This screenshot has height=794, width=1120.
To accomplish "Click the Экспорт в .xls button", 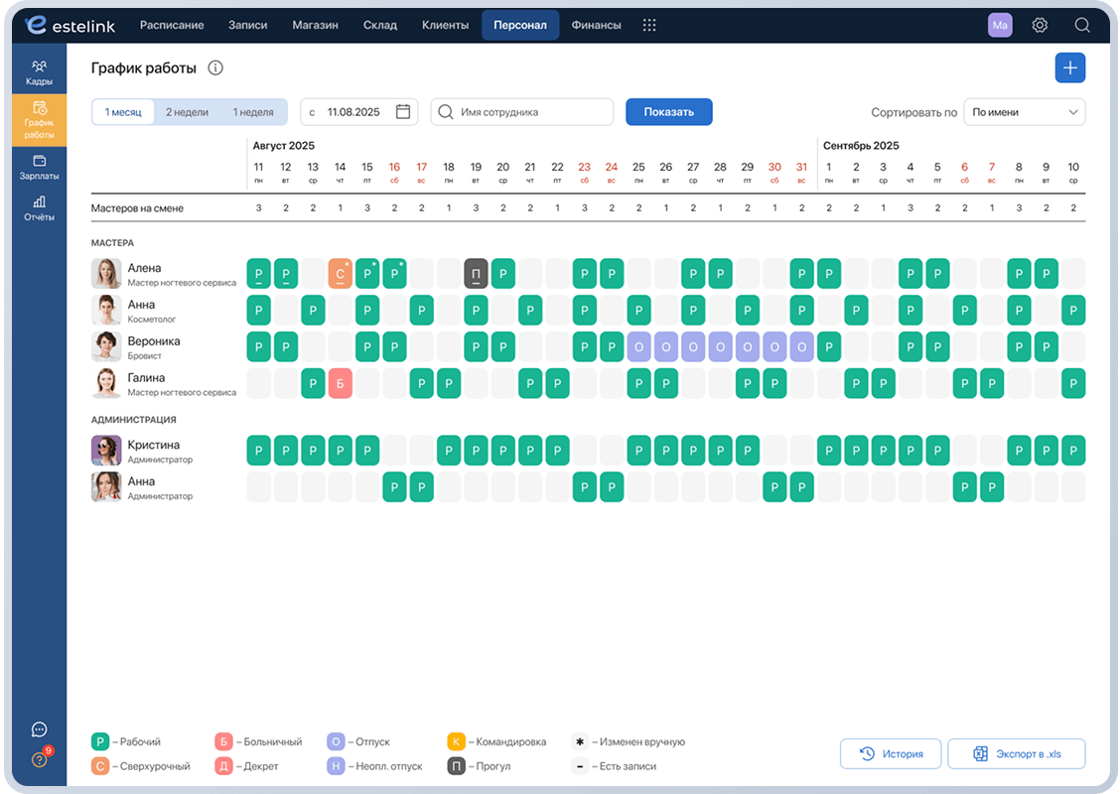I will pyautogui.click(x=1017, y=754).
